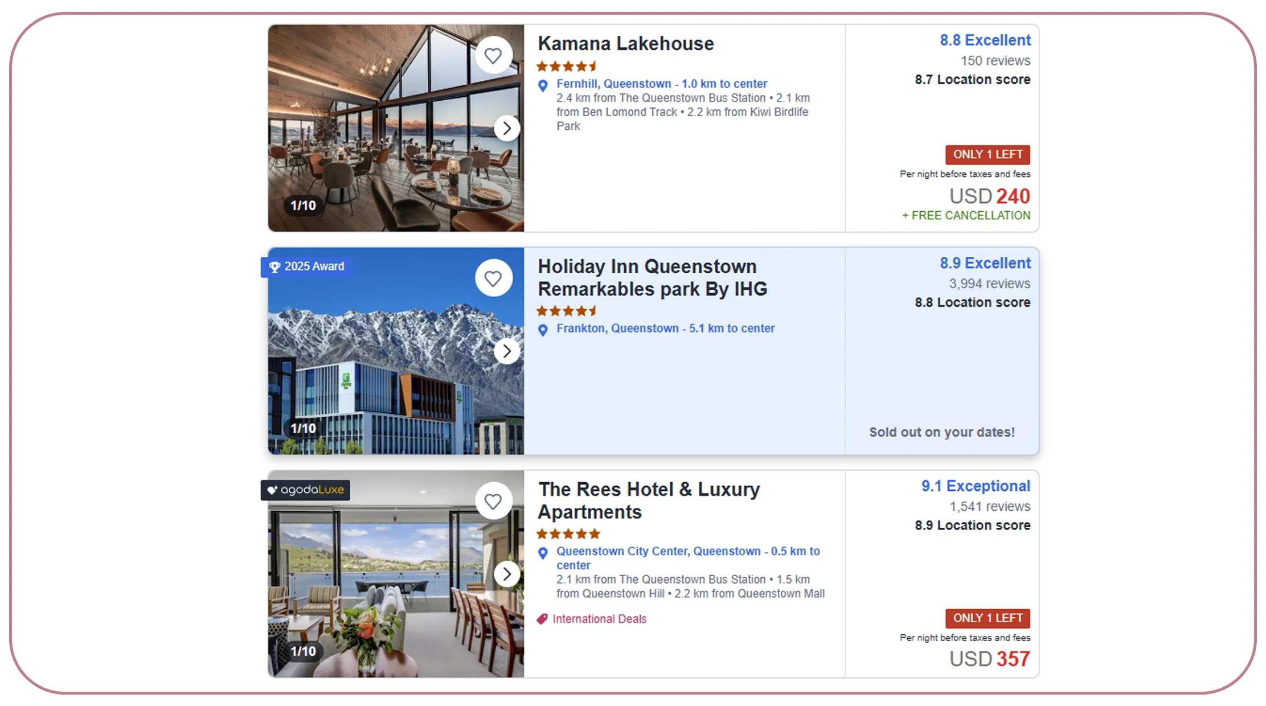Image resolution: width=1266 pixels, height=706 pixels.
Task: Favorite Kamana Lakehouse with the heart icon
Action: (494, 55)
